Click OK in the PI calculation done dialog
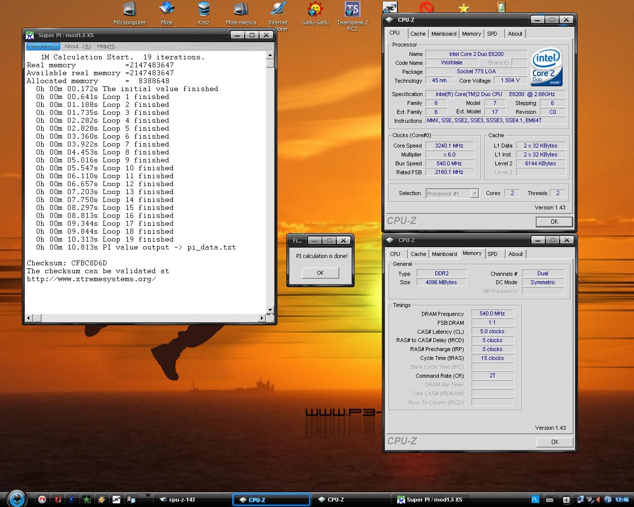 click(x=320, y=273)
